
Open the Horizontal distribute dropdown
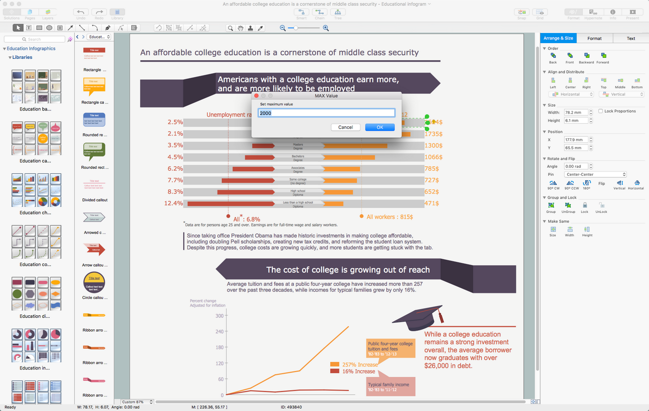coord(571,94)
